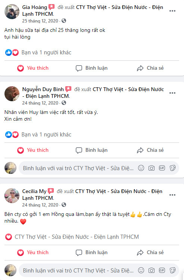Toggle Yêu thích reaction on Gia Hoàng's post

(33, 68)
